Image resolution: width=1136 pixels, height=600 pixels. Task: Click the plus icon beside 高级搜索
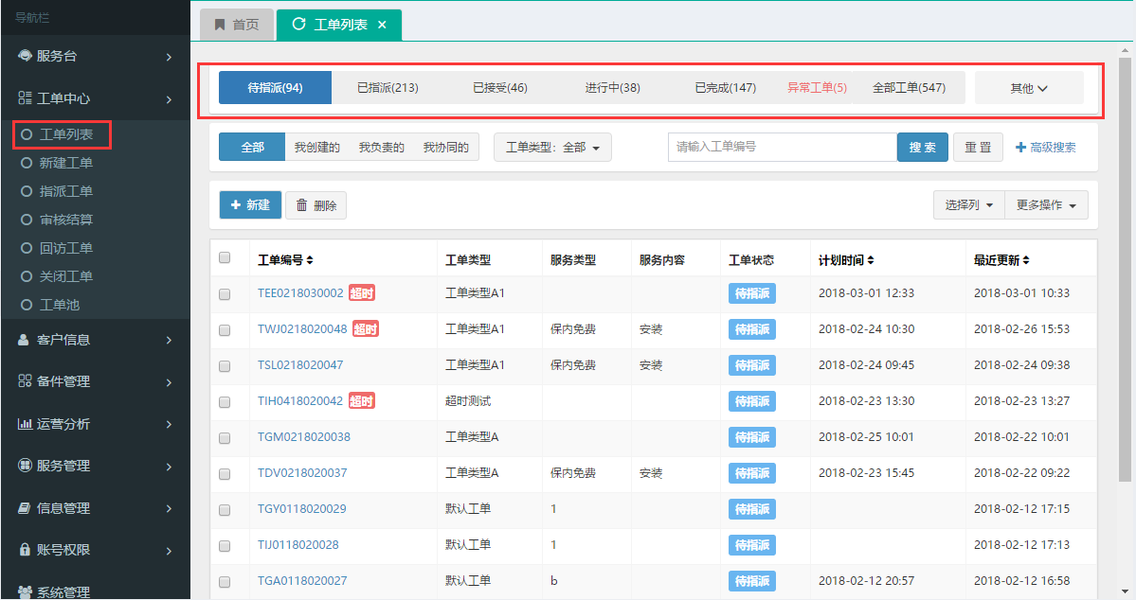tap(1020, 147)
